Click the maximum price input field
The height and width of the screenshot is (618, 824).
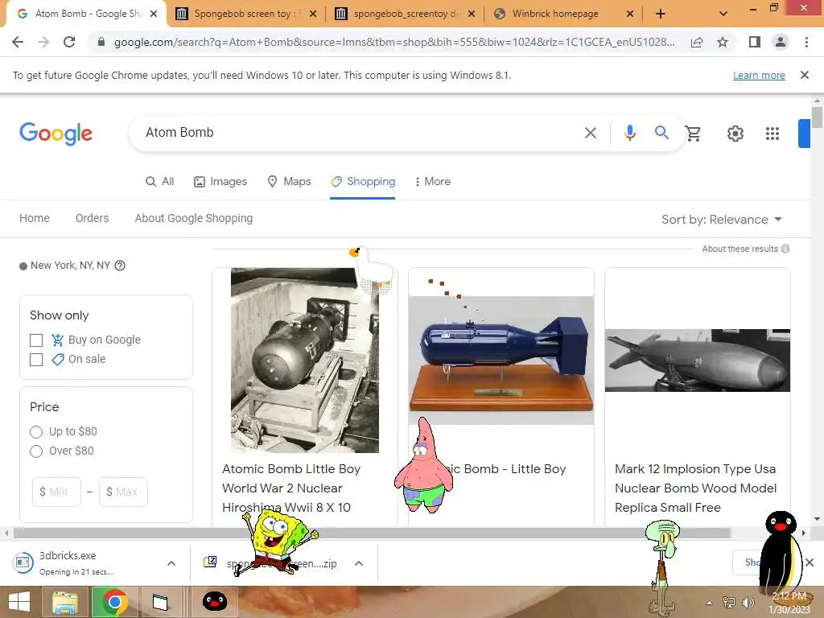123,492
